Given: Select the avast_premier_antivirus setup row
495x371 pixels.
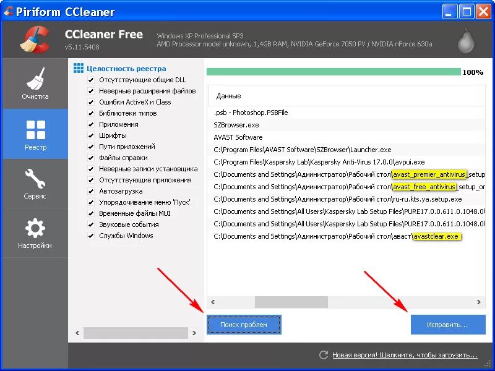Looking at the screenshot, I should [x=346, y=174].
